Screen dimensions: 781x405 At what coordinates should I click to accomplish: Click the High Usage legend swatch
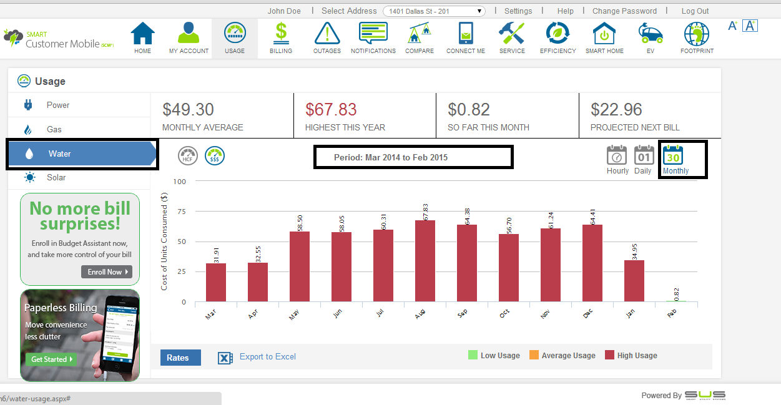point(609,356)
